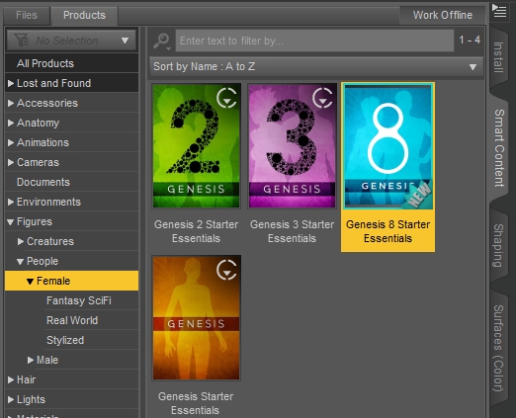Click the filter text input field
Image resolution: width=516 pixels, height=418 pixels.
[314, 41]
